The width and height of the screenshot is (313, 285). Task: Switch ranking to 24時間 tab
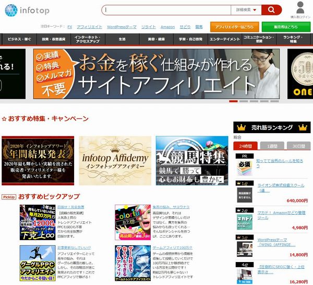pos(245,146)
